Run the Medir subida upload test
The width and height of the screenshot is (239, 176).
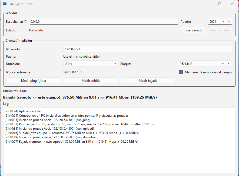(91, 80)
